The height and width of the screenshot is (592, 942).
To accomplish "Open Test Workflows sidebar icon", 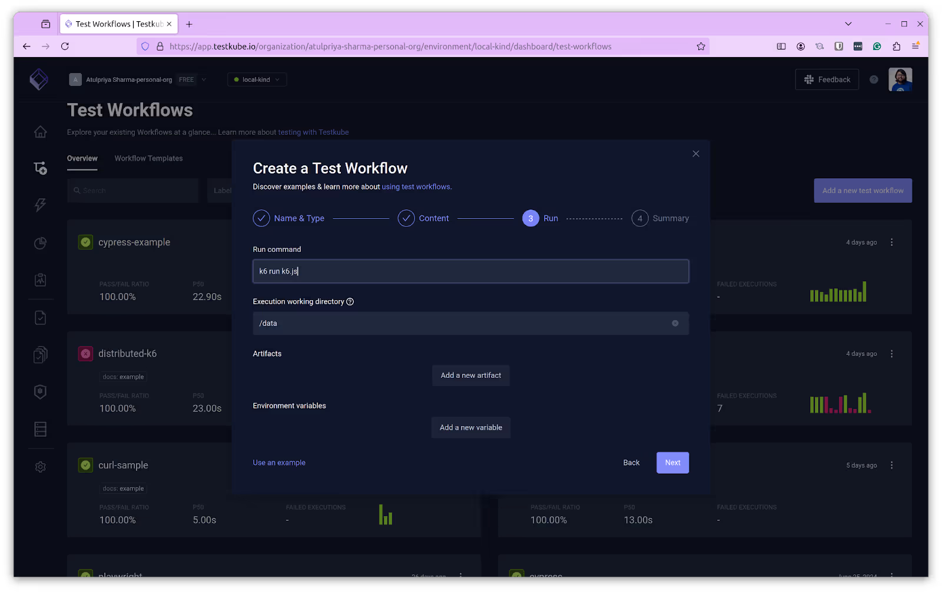I will click(x=40, y=168).
